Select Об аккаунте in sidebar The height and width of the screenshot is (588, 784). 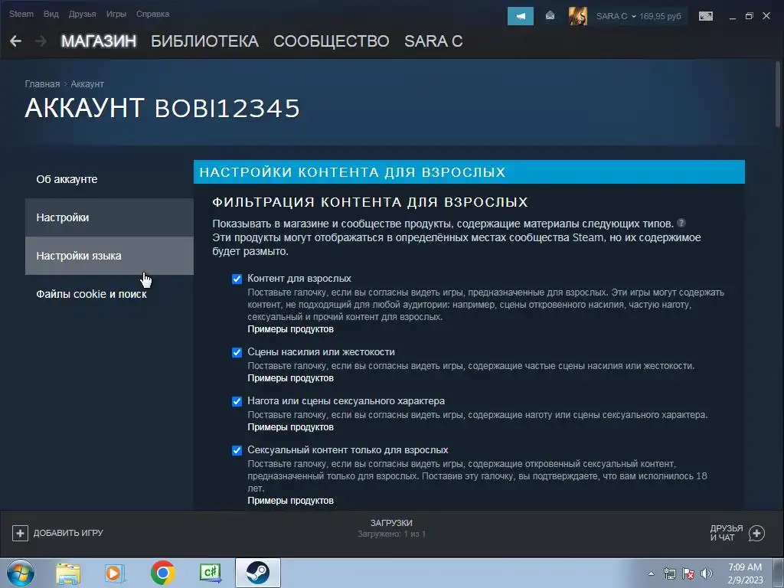(109, 179)
